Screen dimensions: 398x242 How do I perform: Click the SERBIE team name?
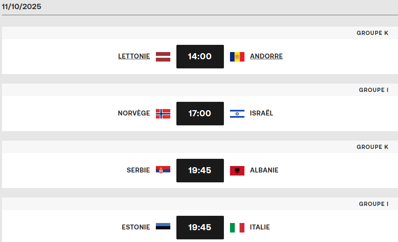(x=138, y=170)
